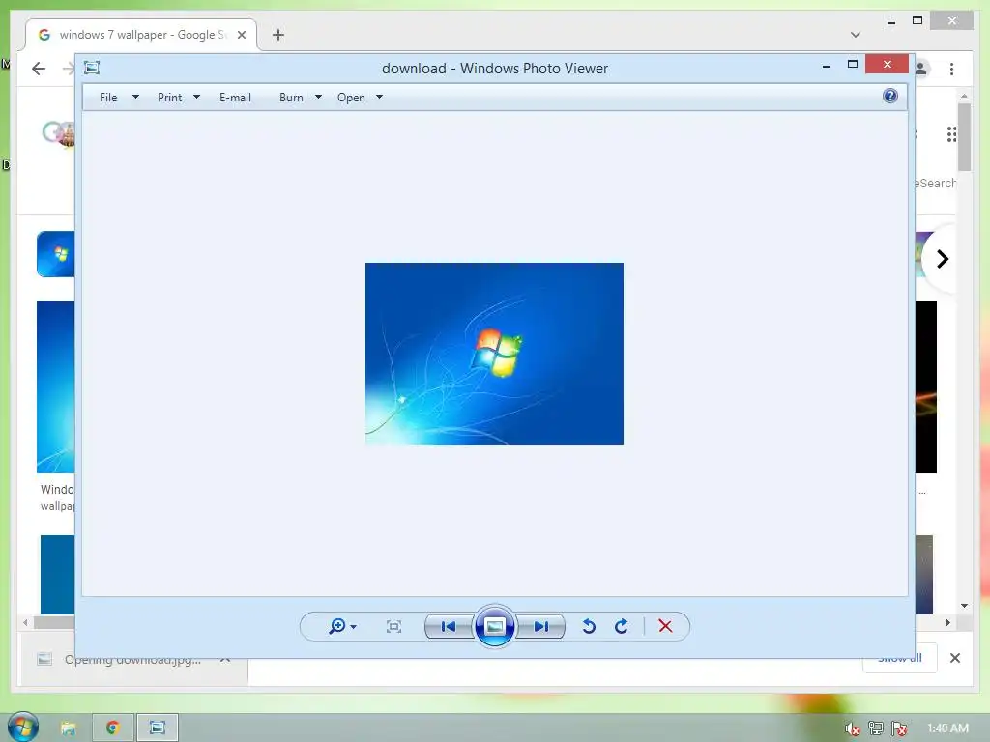Switch to Chrome in the taskbar
Viewport: 990px width, 742px height.
pyautogui.click(x=113, y=728)
